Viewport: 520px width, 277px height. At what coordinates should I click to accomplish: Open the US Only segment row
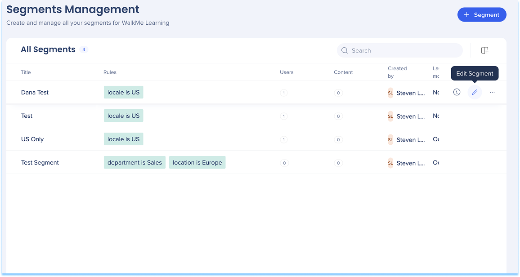32,139
